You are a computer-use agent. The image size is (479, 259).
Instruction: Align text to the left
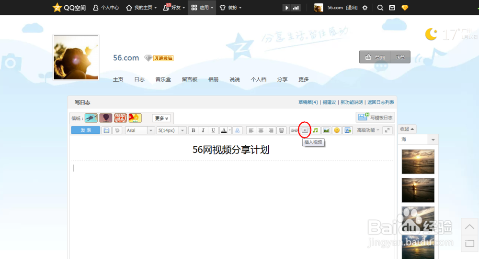(251, 130)
